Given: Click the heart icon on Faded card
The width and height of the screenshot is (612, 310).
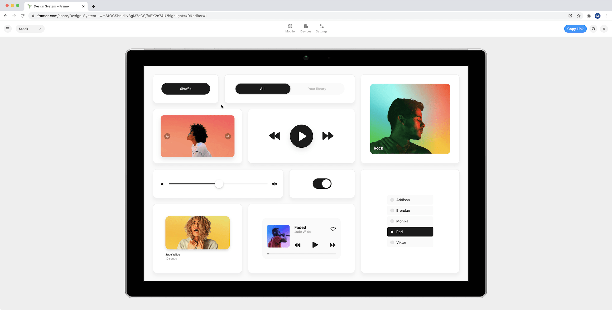Looking at the screenshot, I should (333, 229).
